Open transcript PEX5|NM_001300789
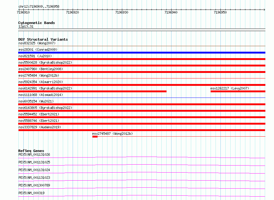 click(x=34, y=185)
